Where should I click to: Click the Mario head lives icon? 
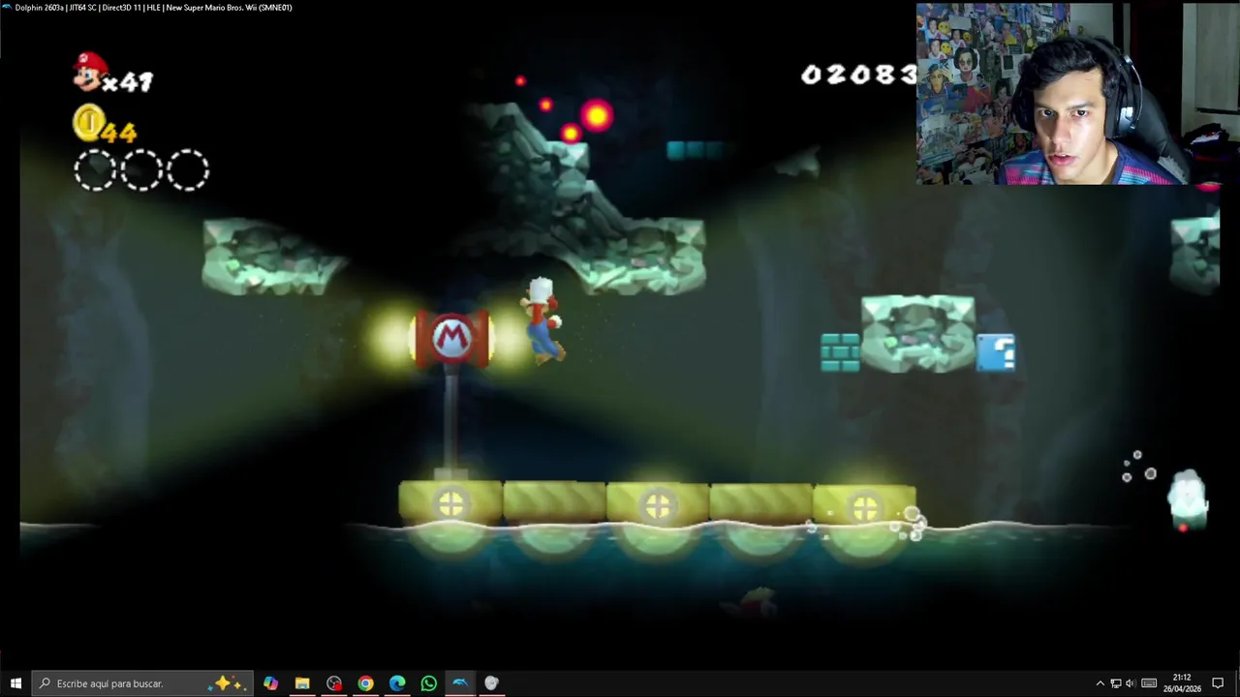pos(90,73)
